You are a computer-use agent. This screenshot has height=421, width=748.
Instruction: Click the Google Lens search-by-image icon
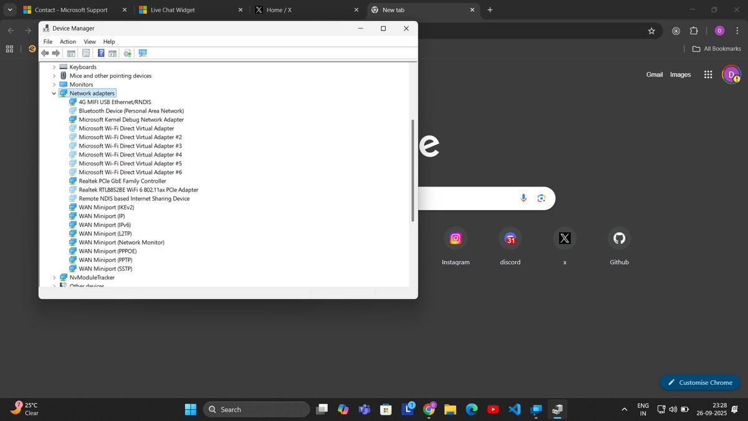coord(541,198)
